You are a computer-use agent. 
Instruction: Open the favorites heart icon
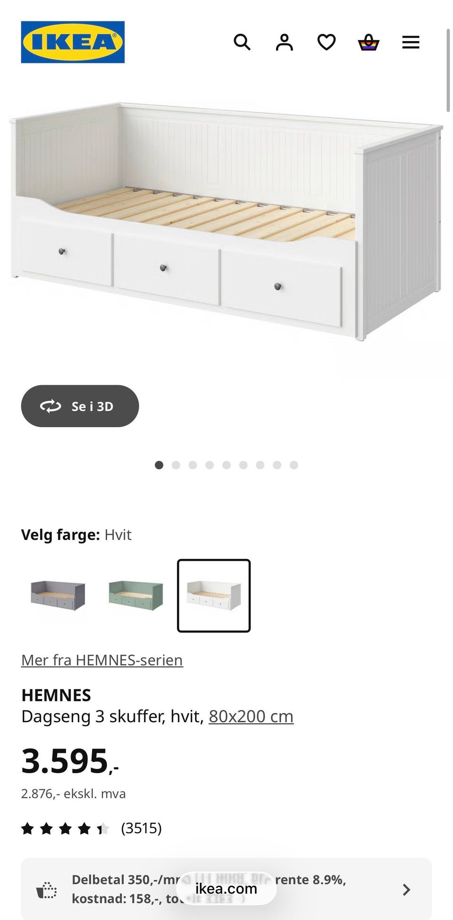[x=327, y=42]
